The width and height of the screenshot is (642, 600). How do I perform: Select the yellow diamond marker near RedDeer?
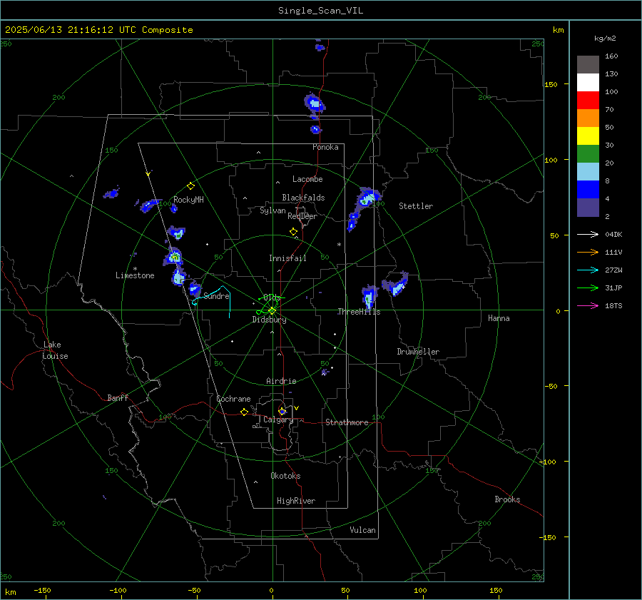293,232
